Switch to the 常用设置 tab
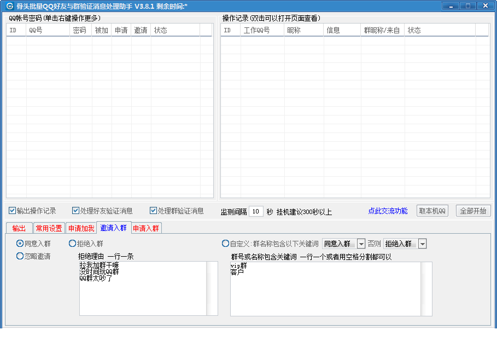 (49, 228)
